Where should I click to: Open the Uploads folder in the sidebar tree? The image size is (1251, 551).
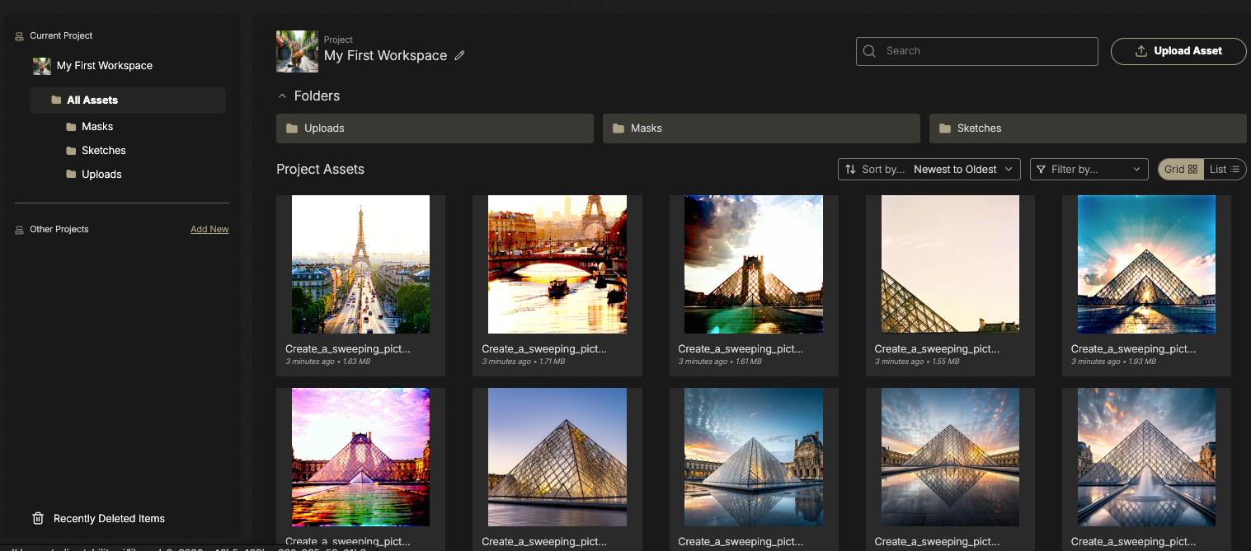coord(101,175)
